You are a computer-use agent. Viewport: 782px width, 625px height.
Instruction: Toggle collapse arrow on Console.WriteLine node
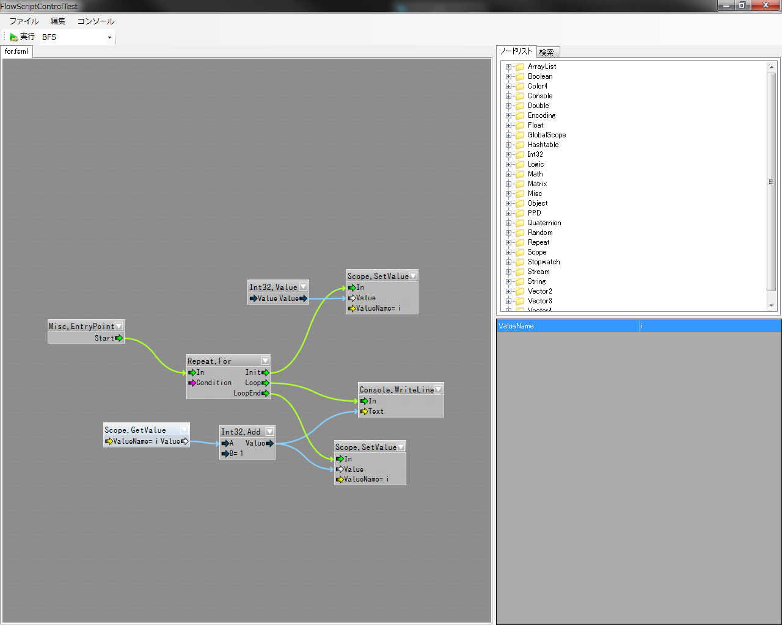[439, 390]
